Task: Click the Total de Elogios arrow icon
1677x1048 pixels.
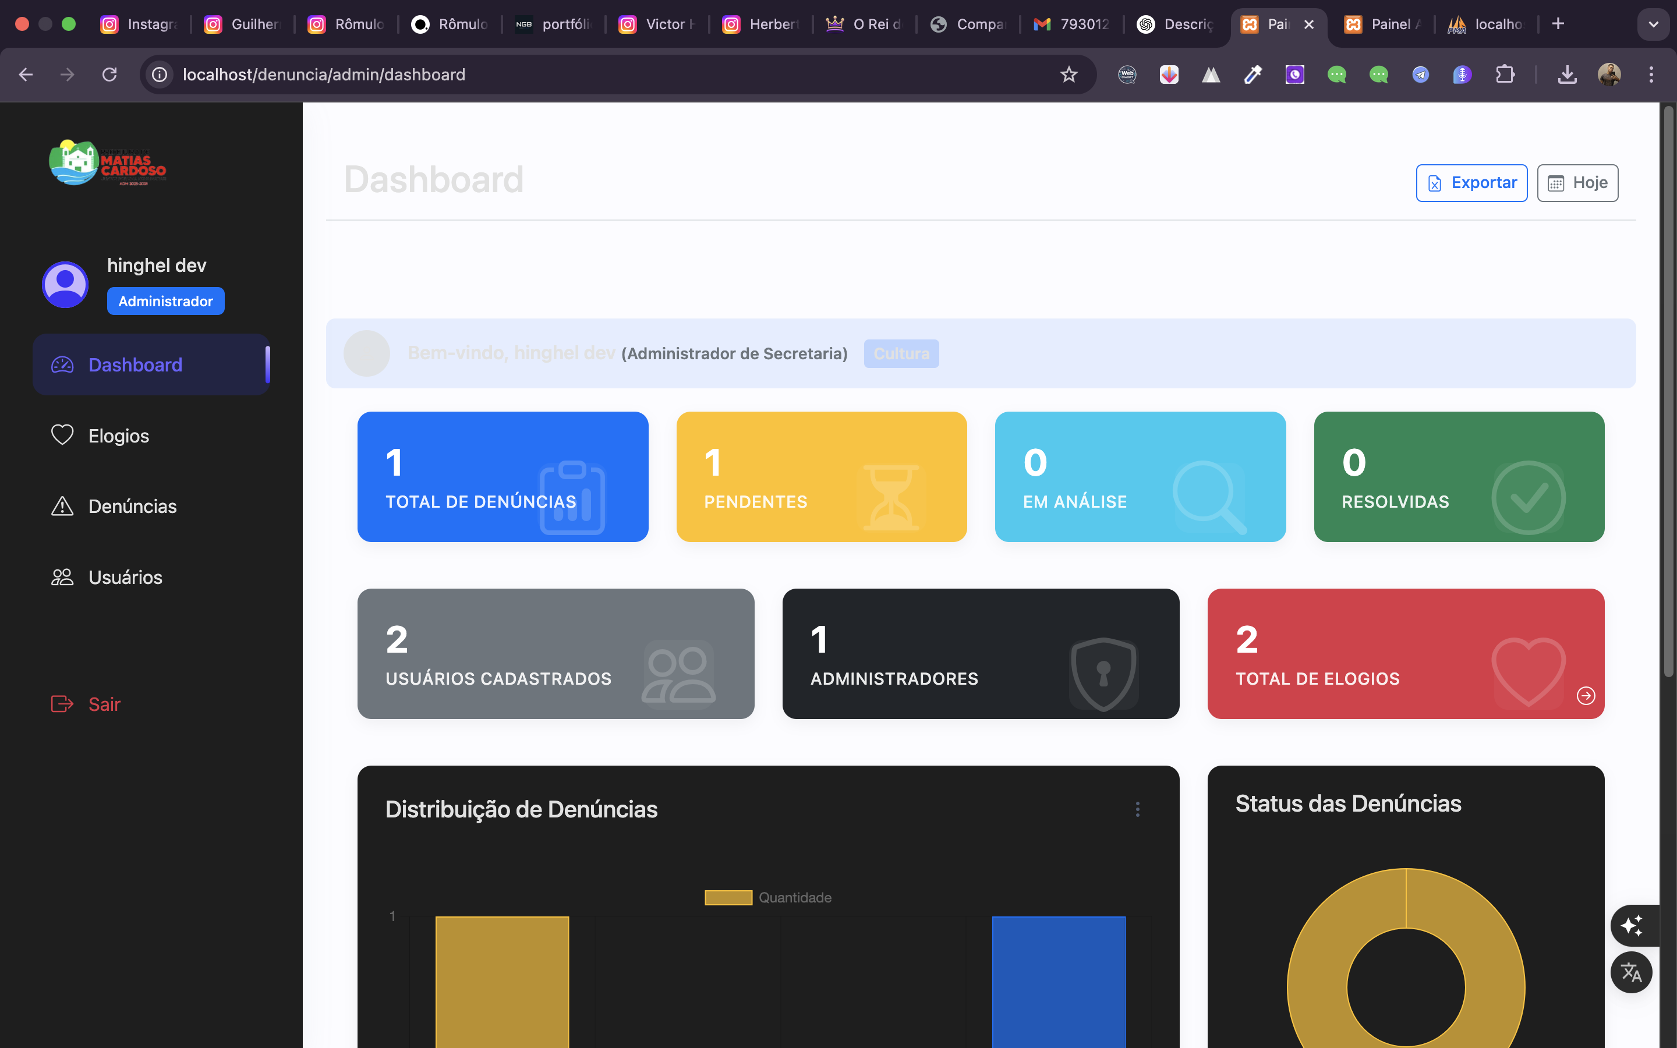Action: tap(1586, 695)
